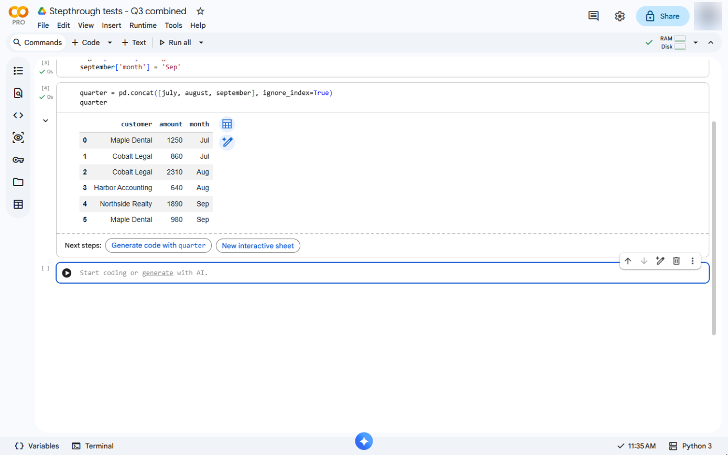Collapse the header with the up chevron
Screen dimensions: 728x455
pyautogui.click(x=711, y=42)
